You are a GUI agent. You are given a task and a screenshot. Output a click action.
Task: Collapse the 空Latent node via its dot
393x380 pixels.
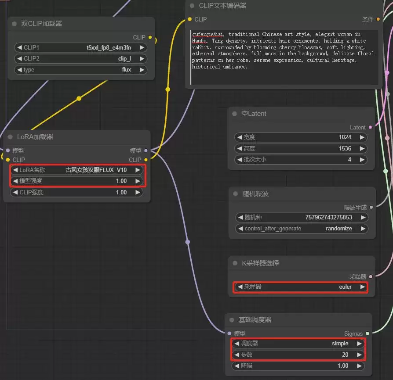[x=235, y=114]
